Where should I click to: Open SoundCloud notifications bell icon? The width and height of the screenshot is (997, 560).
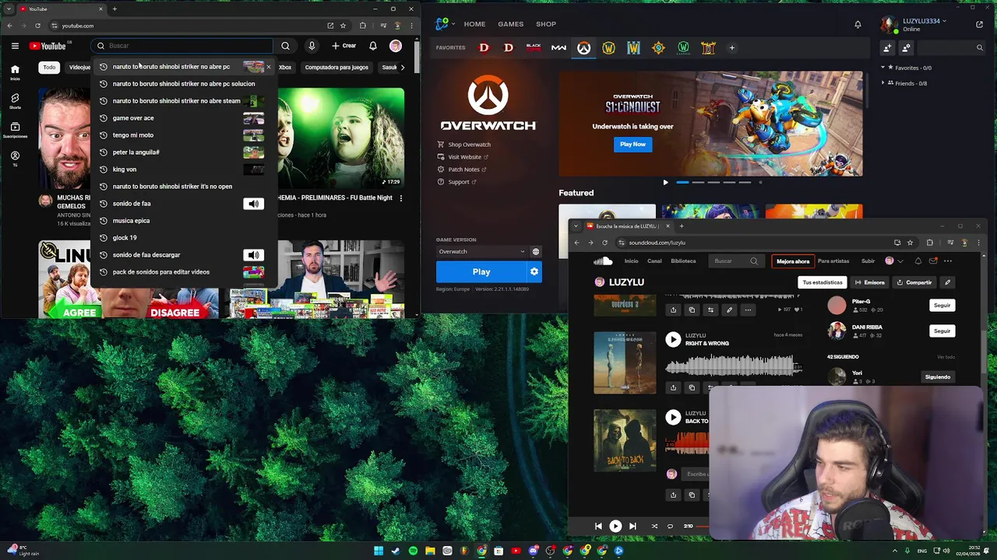918,261
